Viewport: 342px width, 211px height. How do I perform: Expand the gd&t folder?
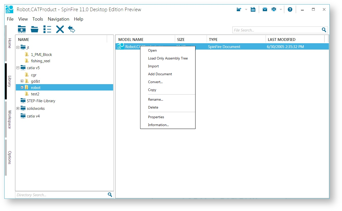[22, 81]
